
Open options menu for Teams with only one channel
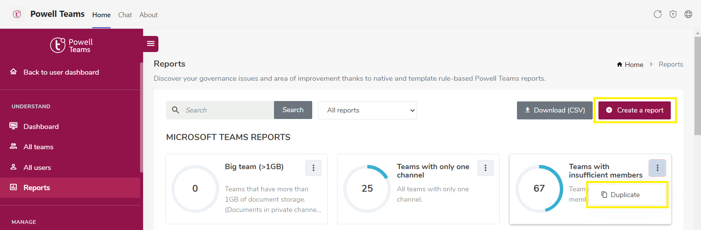coord(486,168)
